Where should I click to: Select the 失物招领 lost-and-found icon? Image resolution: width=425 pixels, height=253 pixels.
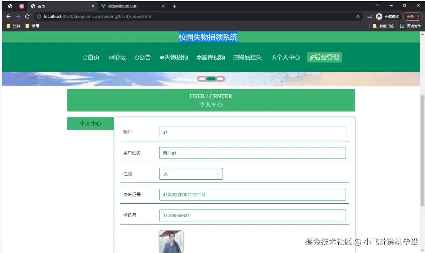(x=162, y=57)
